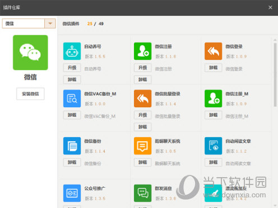Click the 群发消息 plugin title
This screenshot has height=208, width=278.
(163, 188)
